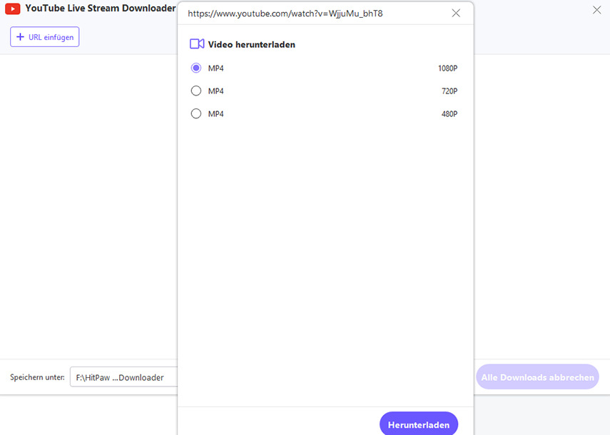Close the YouTube Live Stream Downloader window
Screen dimensions: 610x435
[596, 10]
